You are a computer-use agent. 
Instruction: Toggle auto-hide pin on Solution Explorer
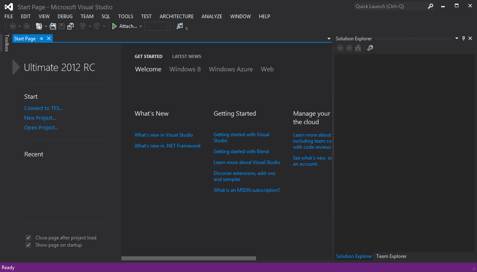[463, 39]
